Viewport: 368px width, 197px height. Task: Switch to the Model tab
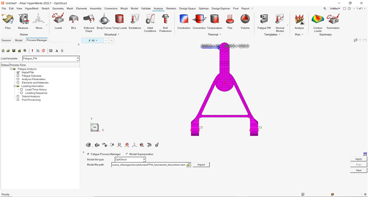[19, 40]
